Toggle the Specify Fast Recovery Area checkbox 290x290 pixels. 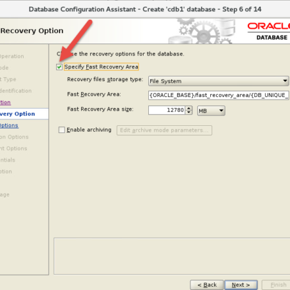point(59,67)
